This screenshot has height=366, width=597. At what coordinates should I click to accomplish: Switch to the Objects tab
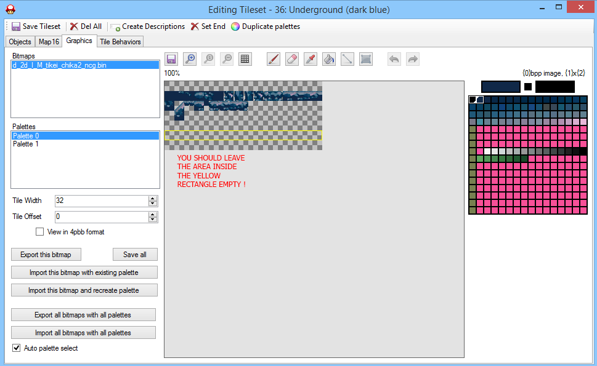pyautogui.click(x=20, y=42)
